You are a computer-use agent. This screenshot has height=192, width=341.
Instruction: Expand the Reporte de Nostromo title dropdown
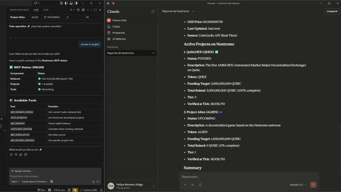[x=193, y=11]
